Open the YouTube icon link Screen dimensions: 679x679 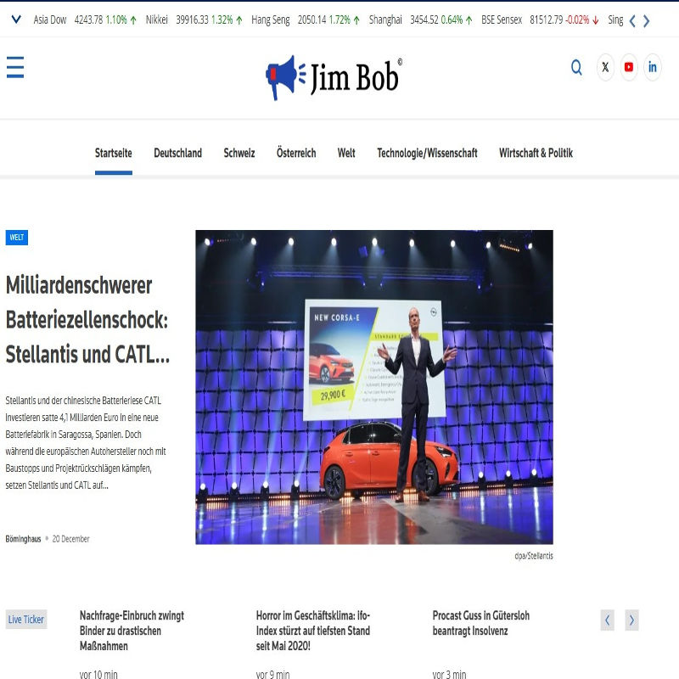(629, 67)
